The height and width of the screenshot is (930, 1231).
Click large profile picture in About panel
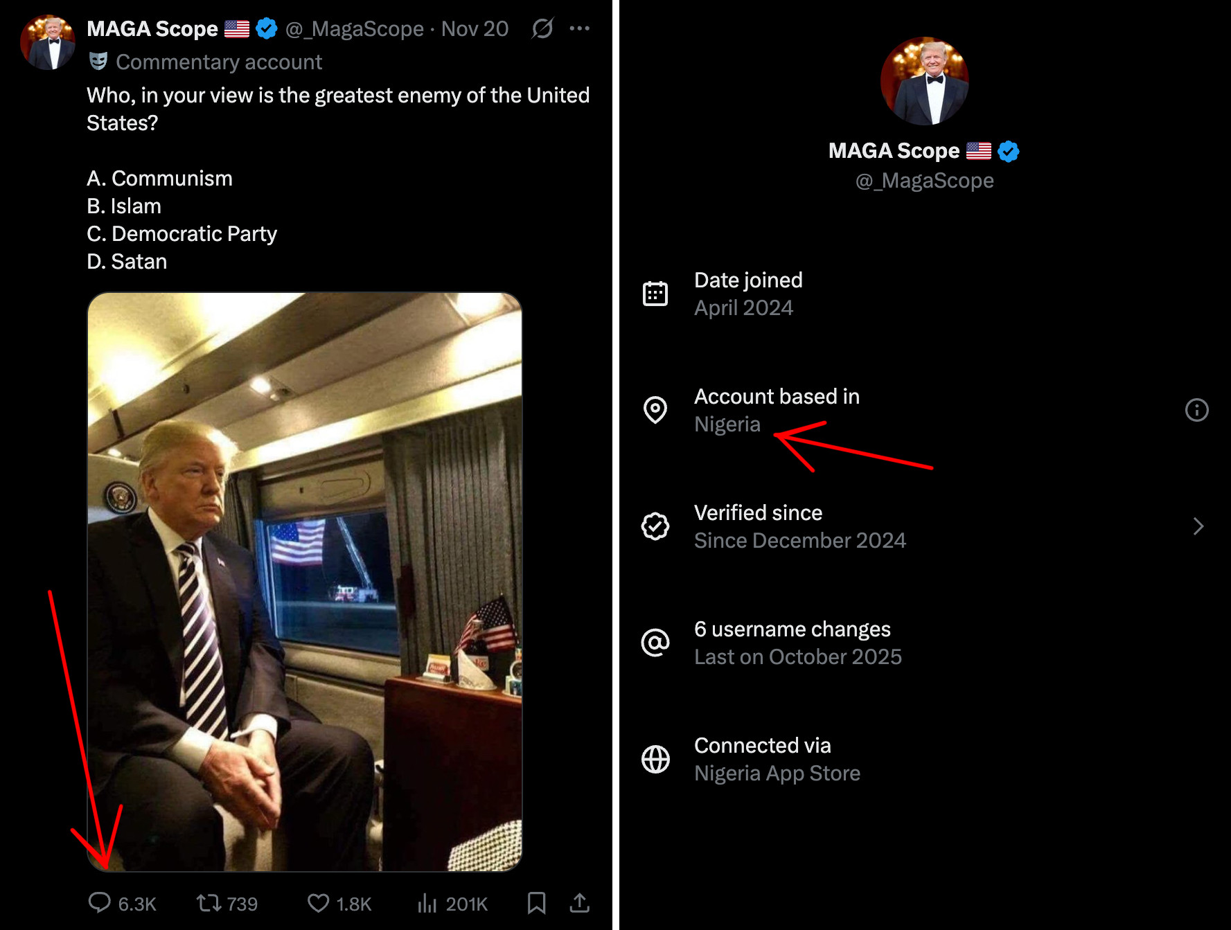[x=924, y=81]
